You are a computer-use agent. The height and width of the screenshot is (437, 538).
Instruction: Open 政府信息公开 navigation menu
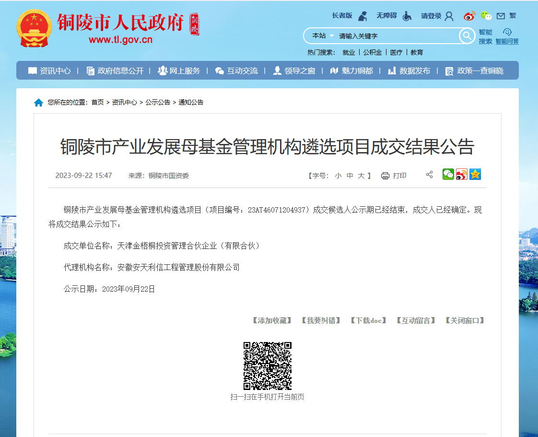pos(115,71)
